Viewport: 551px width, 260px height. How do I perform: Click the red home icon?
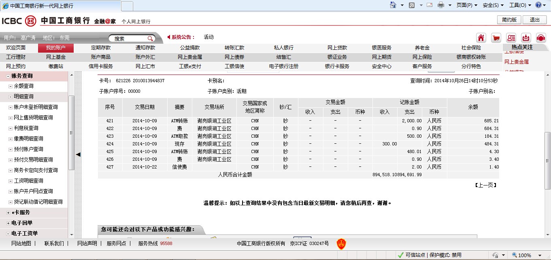[481, 38]
